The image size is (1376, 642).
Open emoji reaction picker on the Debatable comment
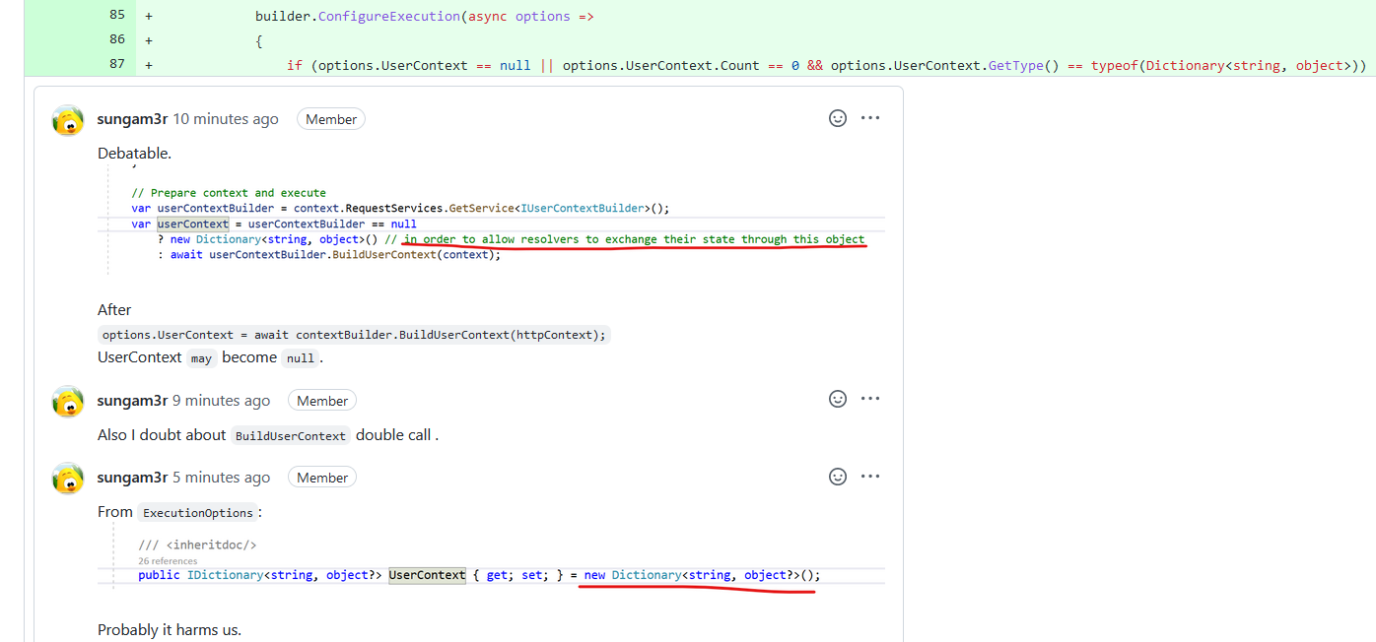(x=837, y=118)
